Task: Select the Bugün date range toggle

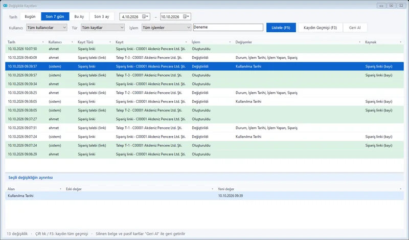Action: point(30,16)
